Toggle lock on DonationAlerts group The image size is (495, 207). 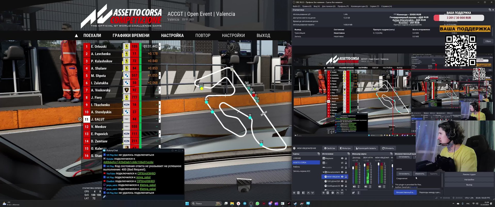point(346,172)
